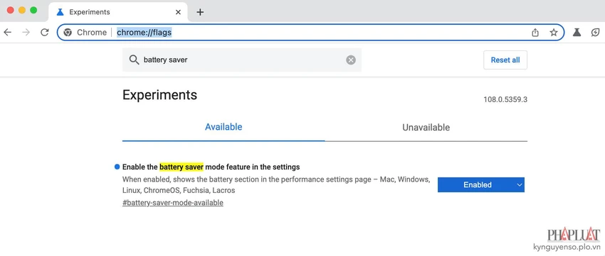Image resolution: width=605 pixels, height=256 pixels.
Task: Reload the page with the refresh icon
Action: (45, 33)
